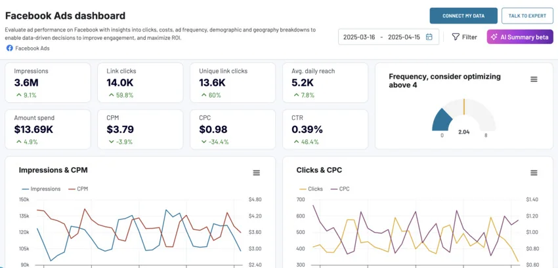Click the 700 axis label on Clicks chart
This screenshot has width=558, height=268.
tap(301, 199)
